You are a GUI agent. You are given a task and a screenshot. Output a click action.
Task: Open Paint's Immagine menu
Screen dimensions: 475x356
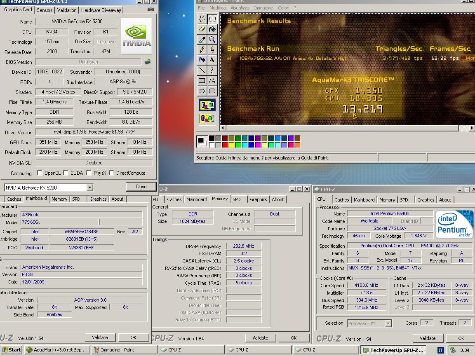pyautogui.click(x=263, y=8)
